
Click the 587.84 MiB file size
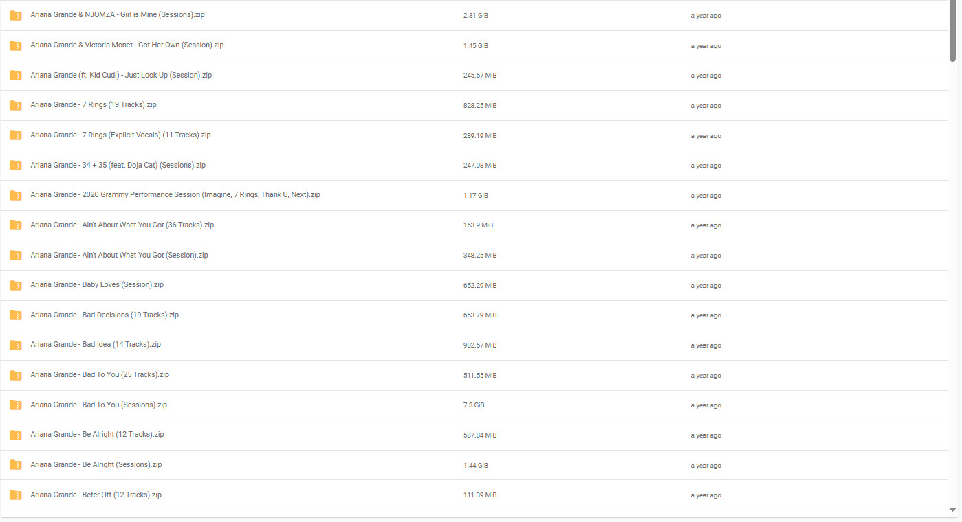pos(480,435)
